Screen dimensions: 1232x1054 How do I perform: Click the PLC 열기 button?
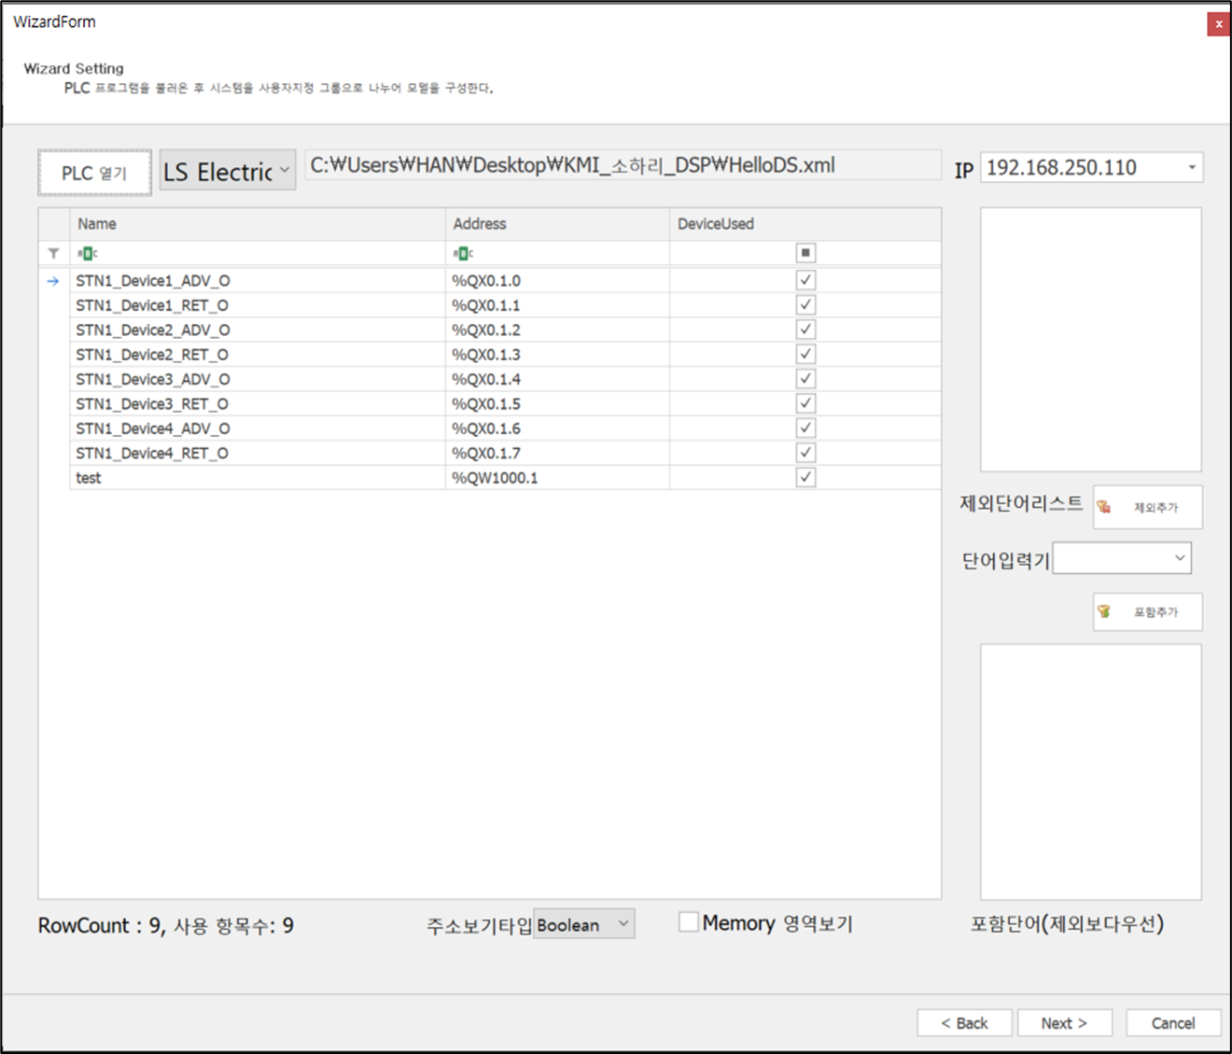coord(94,173)
